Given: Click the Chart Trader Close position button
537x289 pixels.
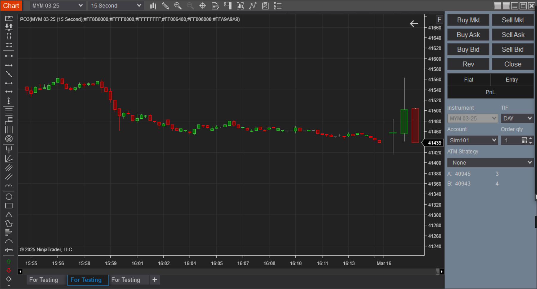Looking at the screenshot, I should (513, 64).
